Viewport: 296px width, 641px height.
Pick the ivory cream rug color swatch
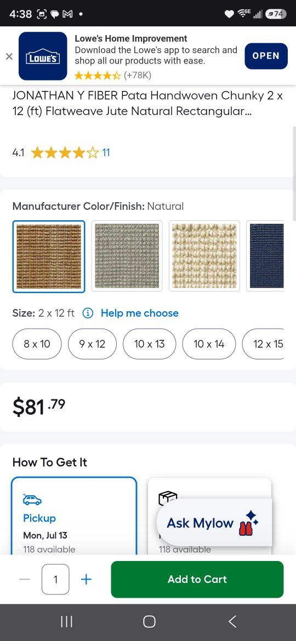204,256
